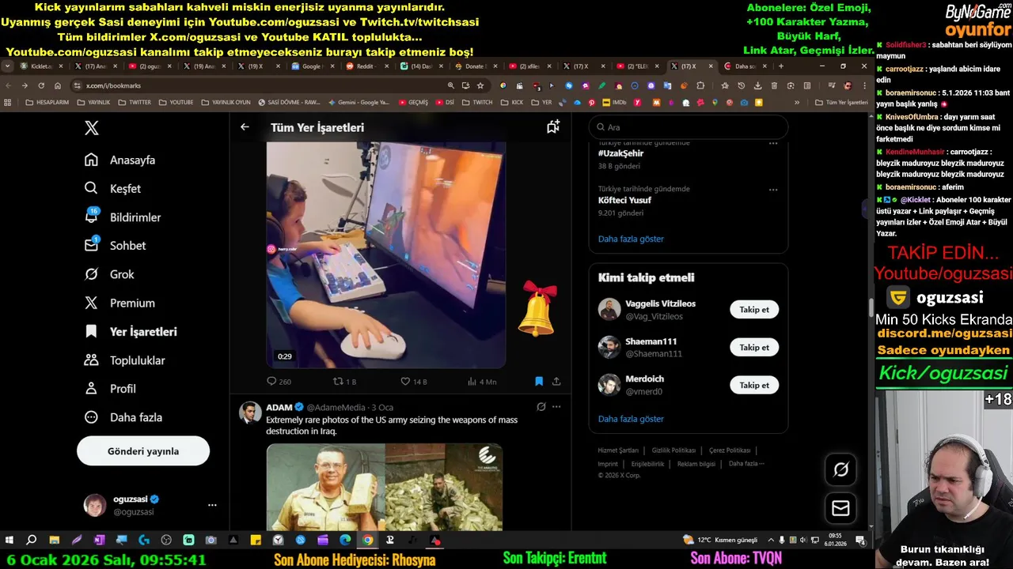1013x569 pixels.
Task: Open the floating messages envelope button
Action: pos(840,508)
